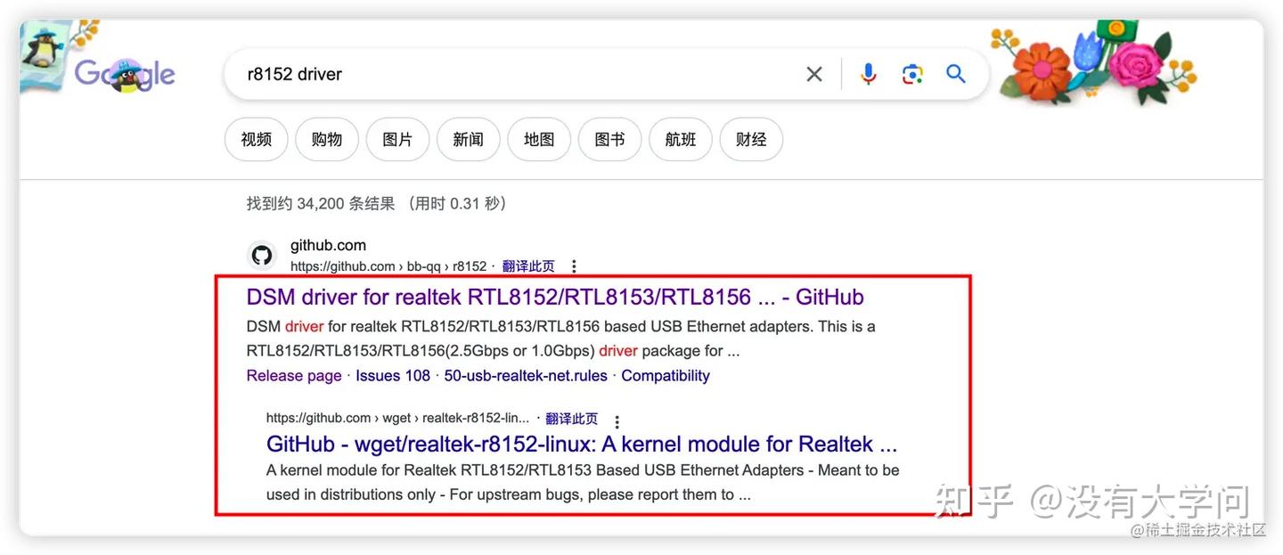Select the 新闻 filter chip

click(469, 140)
